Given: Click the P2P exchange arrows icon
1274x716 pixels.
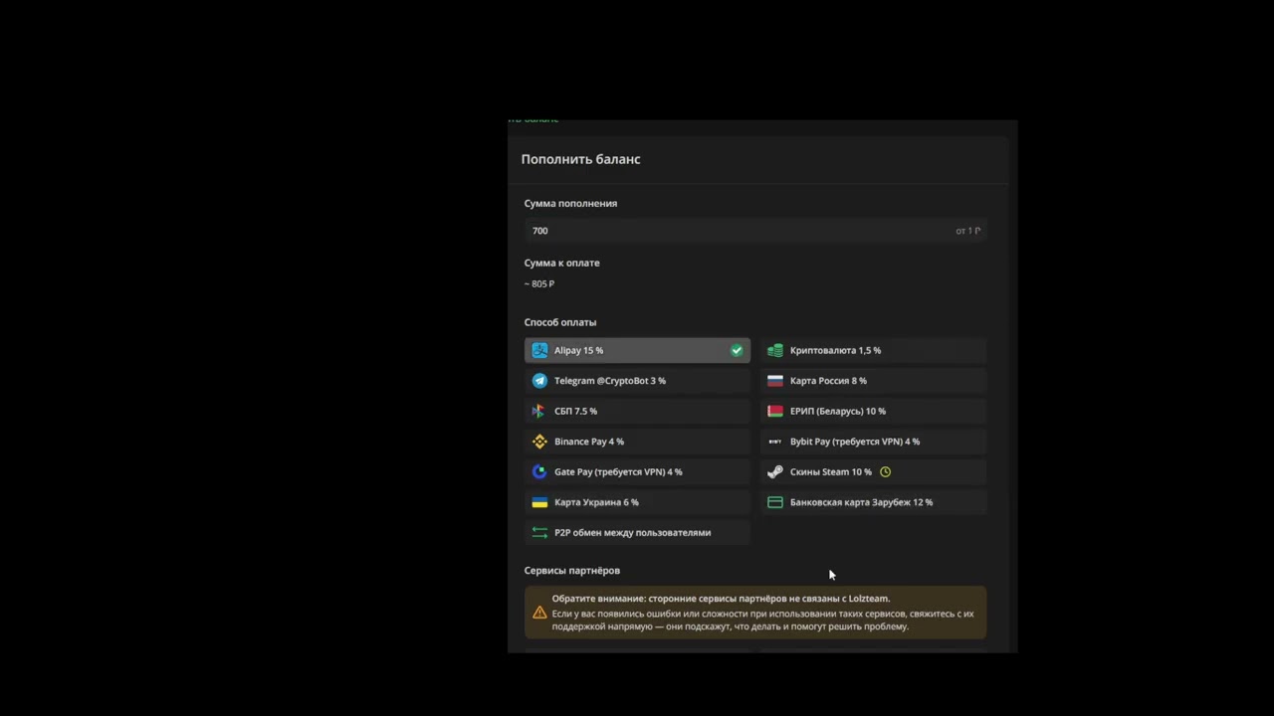Looking at the screenshot, I should [539, 532].
